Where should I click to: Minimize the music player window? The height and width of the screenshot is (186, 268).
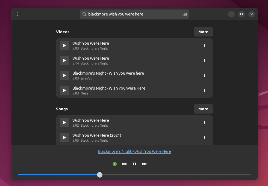231,14
